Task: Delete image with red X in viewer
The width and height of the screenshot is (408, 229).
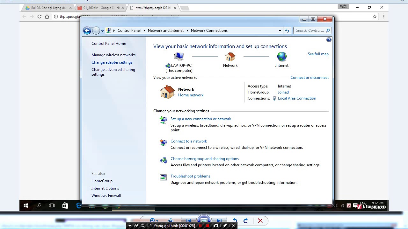Action: (260, 221)
